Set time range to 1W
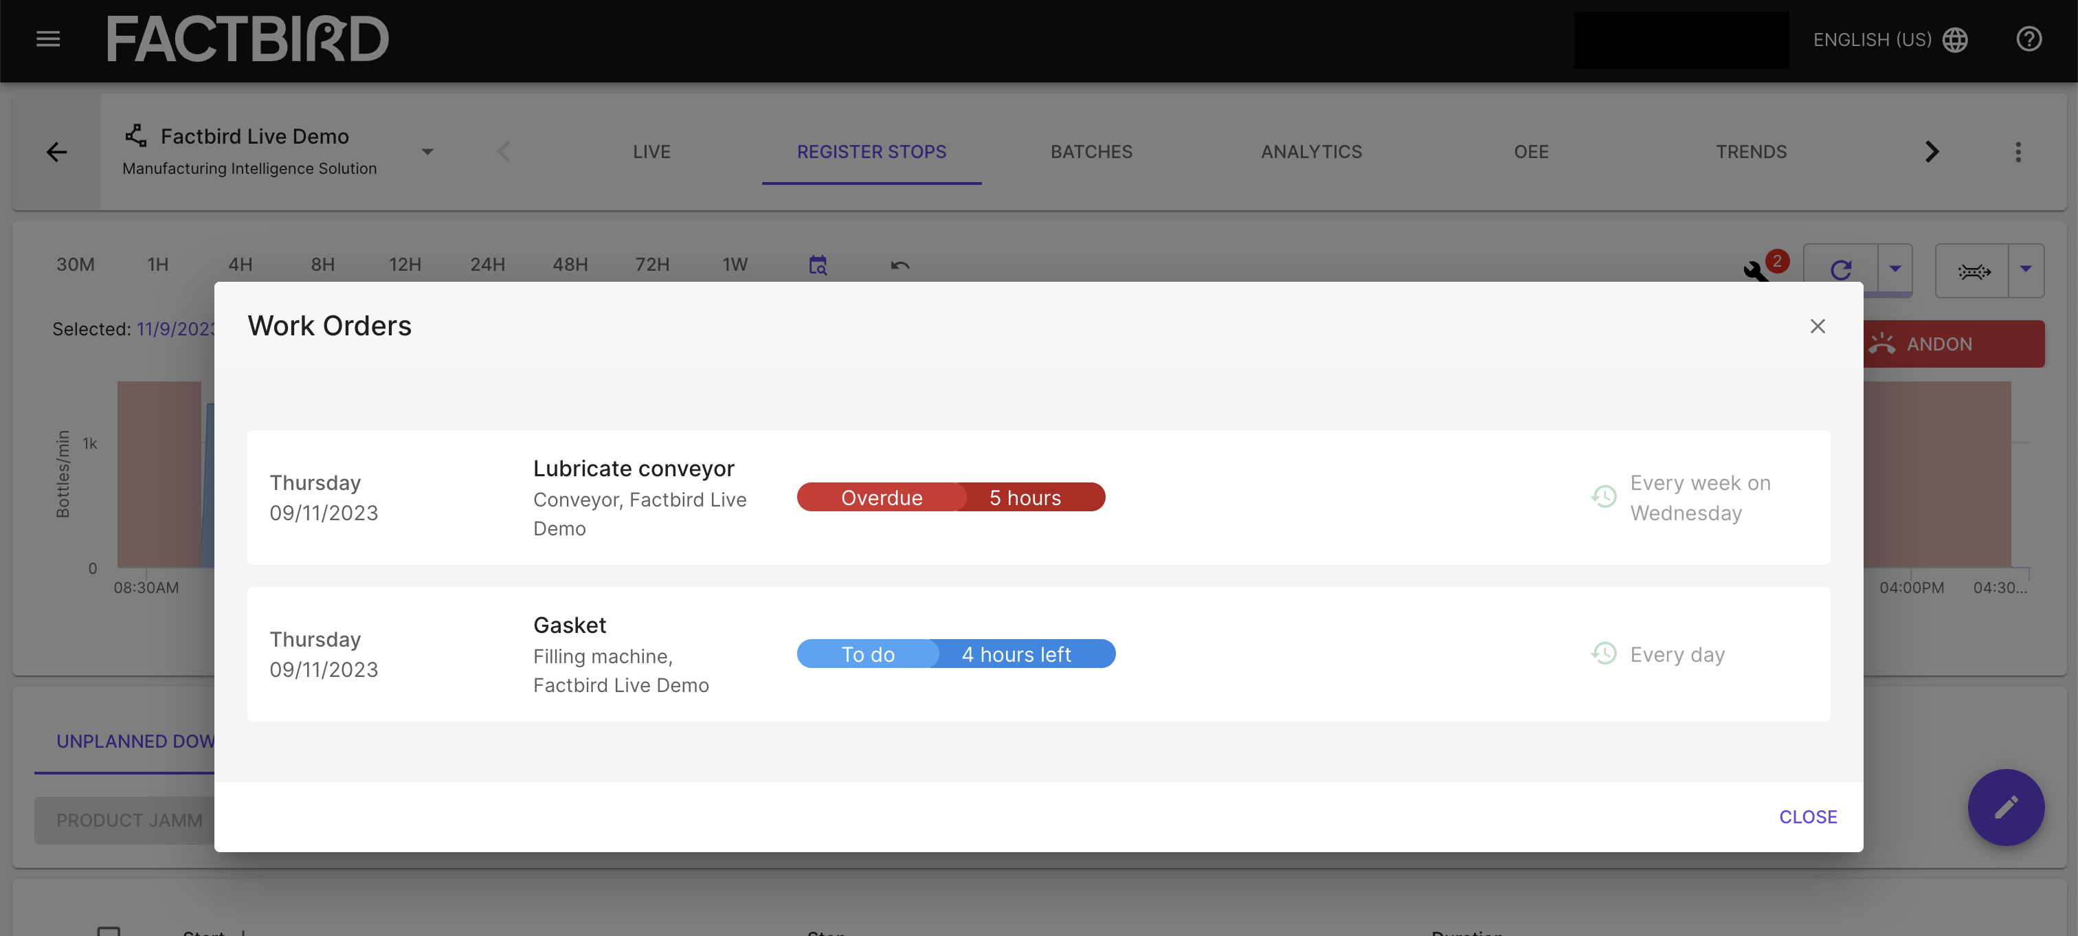Viewport: 2078px width, 936px height. [735, 265]
